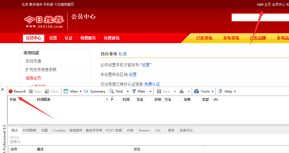The image size is (289, 153).
Task: Open the Summary stacked-layers icon
Action: 86,91
